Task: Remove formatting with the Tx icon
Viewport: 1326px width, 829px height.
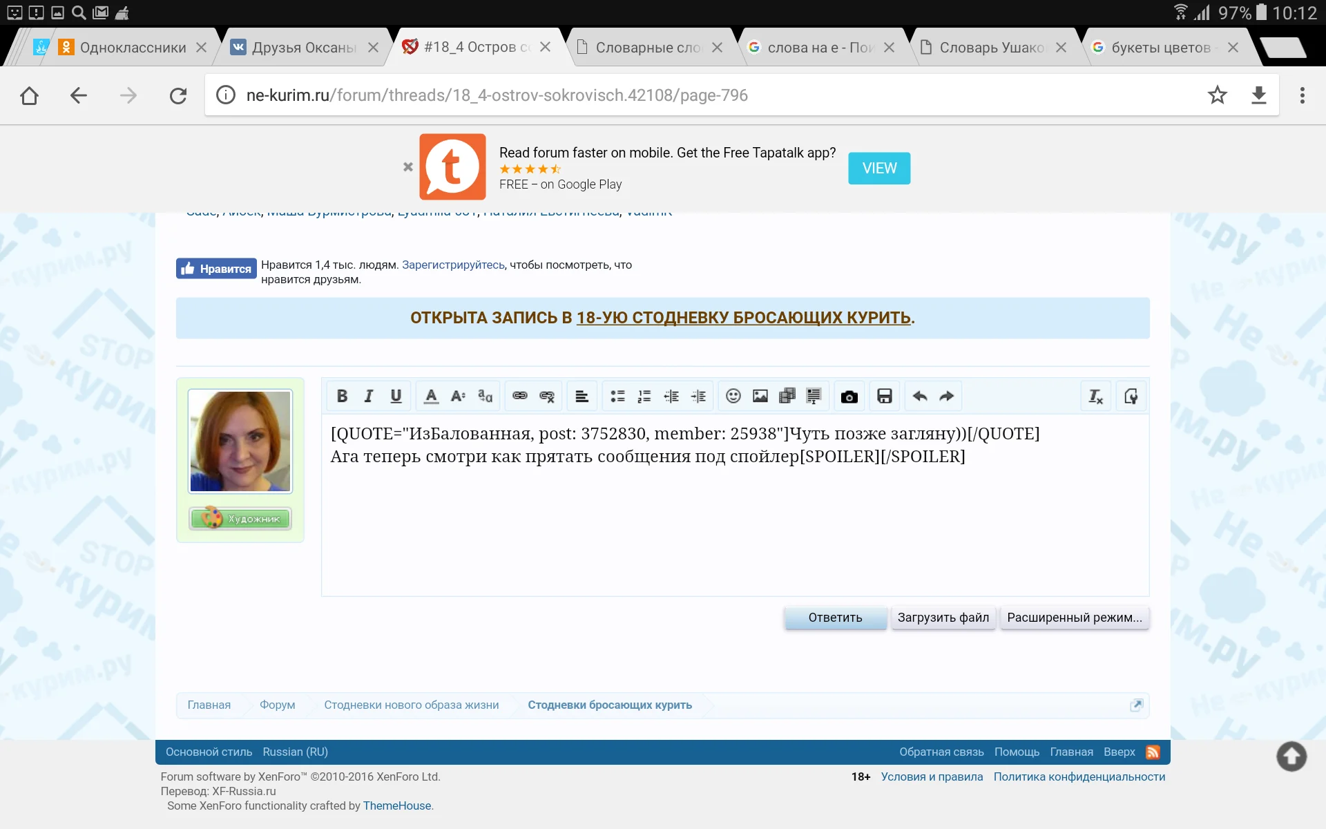Action: click(x=1095, y=396)
